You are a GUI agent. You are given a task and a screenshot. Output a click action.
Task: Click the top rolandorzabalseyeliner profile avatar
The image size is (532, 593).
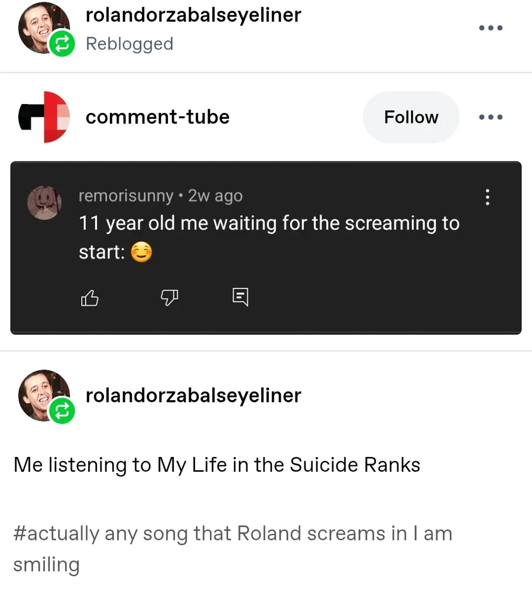pyautogui.click(x=41, y=28)
